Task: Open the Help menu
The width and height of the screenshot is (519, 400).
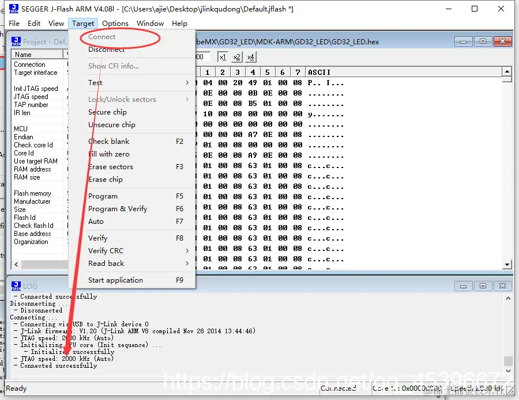Action: (179, 24)
